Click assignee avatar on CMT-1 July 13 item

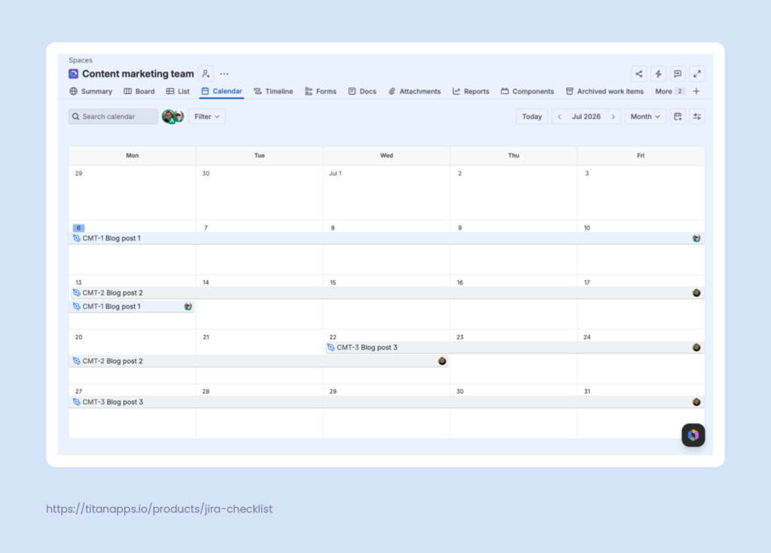pos(187,307)
